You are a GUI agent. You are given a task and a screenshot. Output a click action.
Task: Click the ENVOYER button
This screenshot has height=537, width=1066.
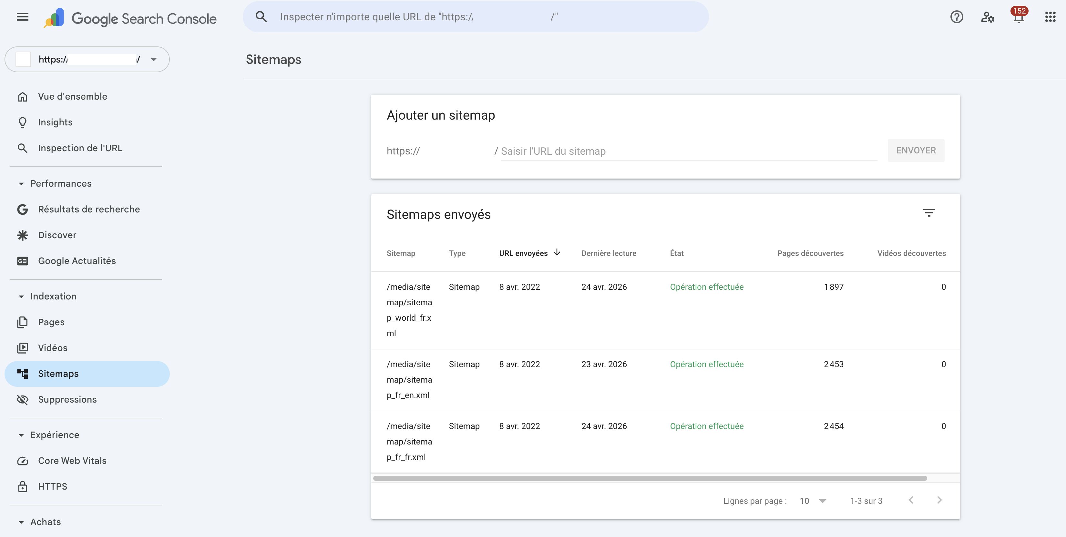[x=916, y=150]
